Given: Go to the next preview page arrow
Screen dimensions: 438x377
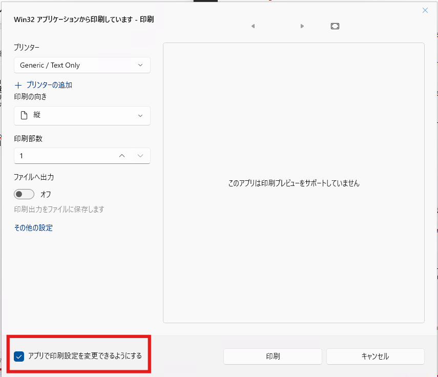Looking at the screenshot, I should pyautogui.click(x=302, y=26).
